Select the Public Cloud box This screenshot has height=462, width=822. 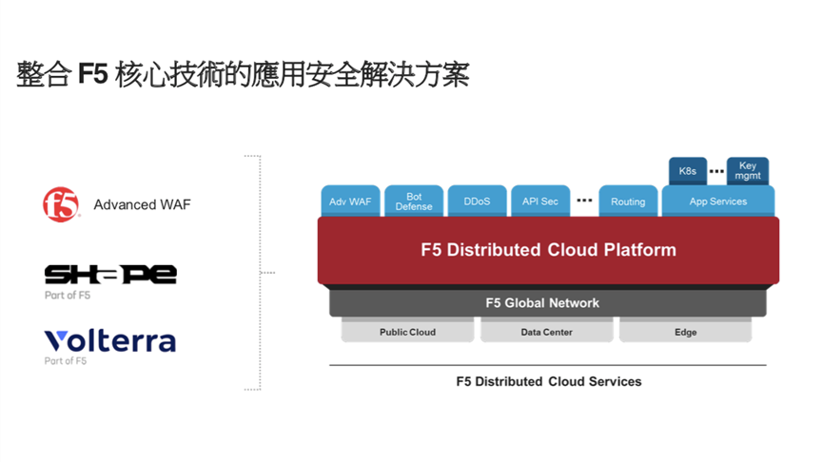click(x=407, y=332)
